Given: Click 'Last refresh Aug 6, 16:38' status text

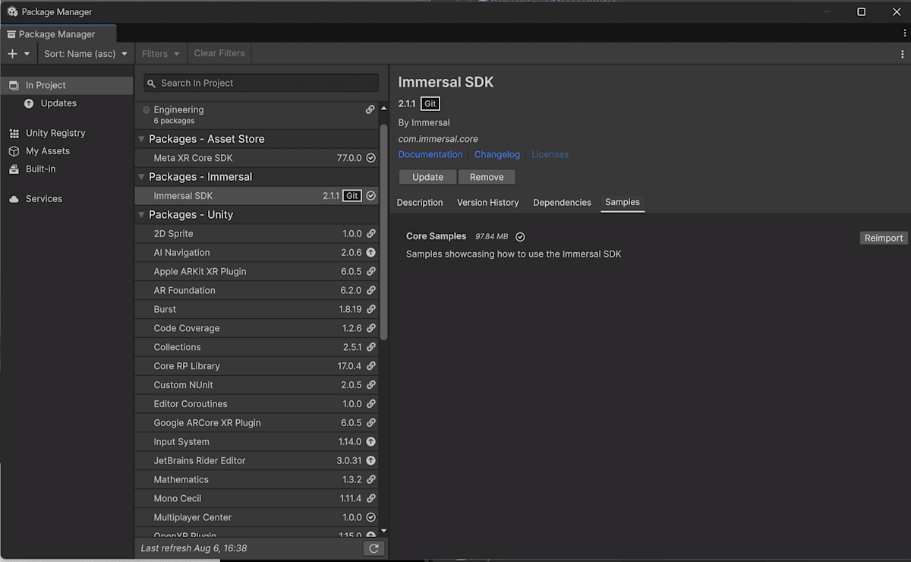Looking at the screenshot, I should click(194, 548).
